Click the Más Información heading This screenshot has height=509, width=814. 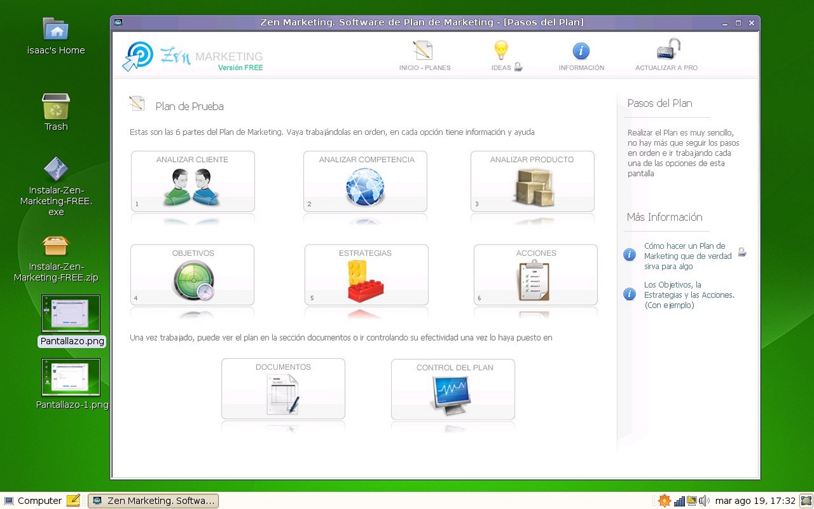click(665, 217)
